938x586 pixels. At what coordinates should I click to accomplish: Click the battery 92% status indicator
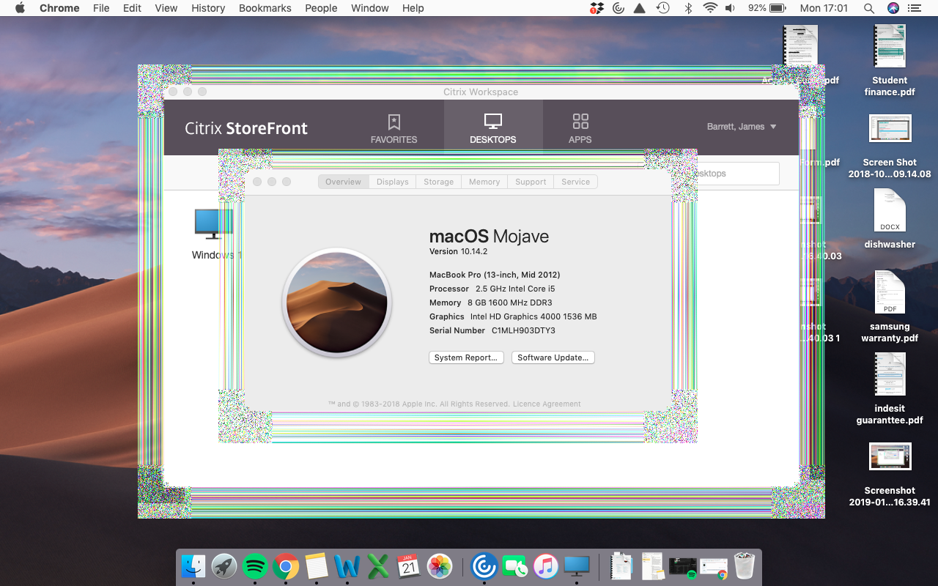click(x=766, y=8)
